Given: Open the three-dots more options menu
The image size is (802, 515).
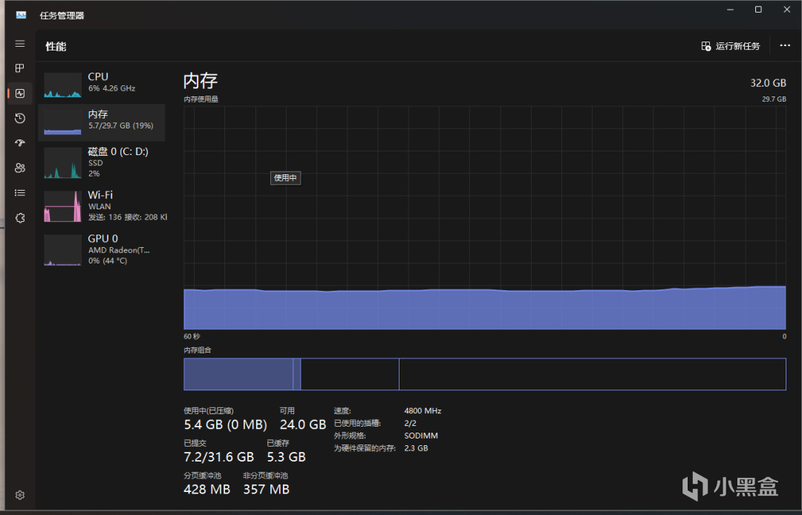Looking at the screenshot, I should (x=785, y=45).
